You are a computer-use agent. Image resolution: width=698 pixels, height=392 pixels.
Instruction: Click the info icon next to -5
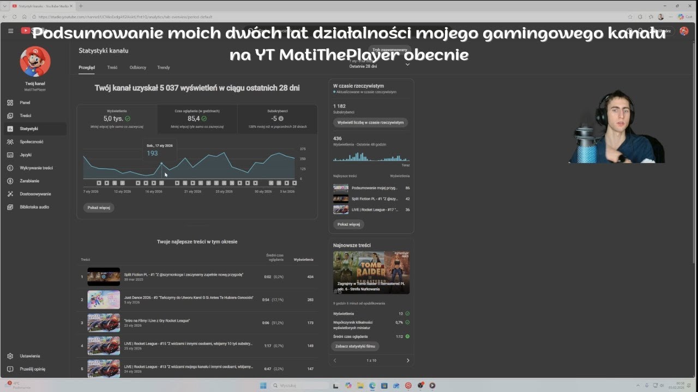[281, 119]
